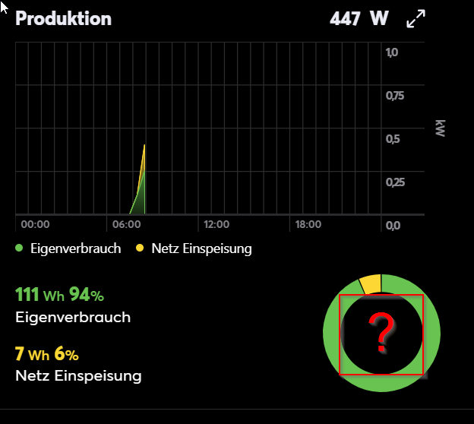Click the 447 W production value
474x424 pixels.
[359, 19]
